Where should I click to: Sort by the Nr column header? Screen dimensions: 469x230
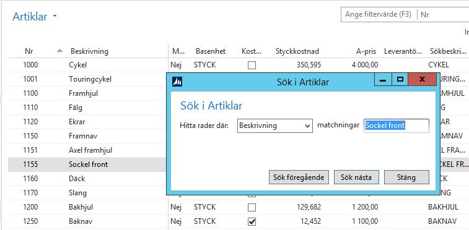pyautogui.click(x=28, y=51)
